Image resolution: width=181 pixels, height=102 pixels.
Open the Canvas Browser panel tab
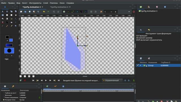click(141, 7)
